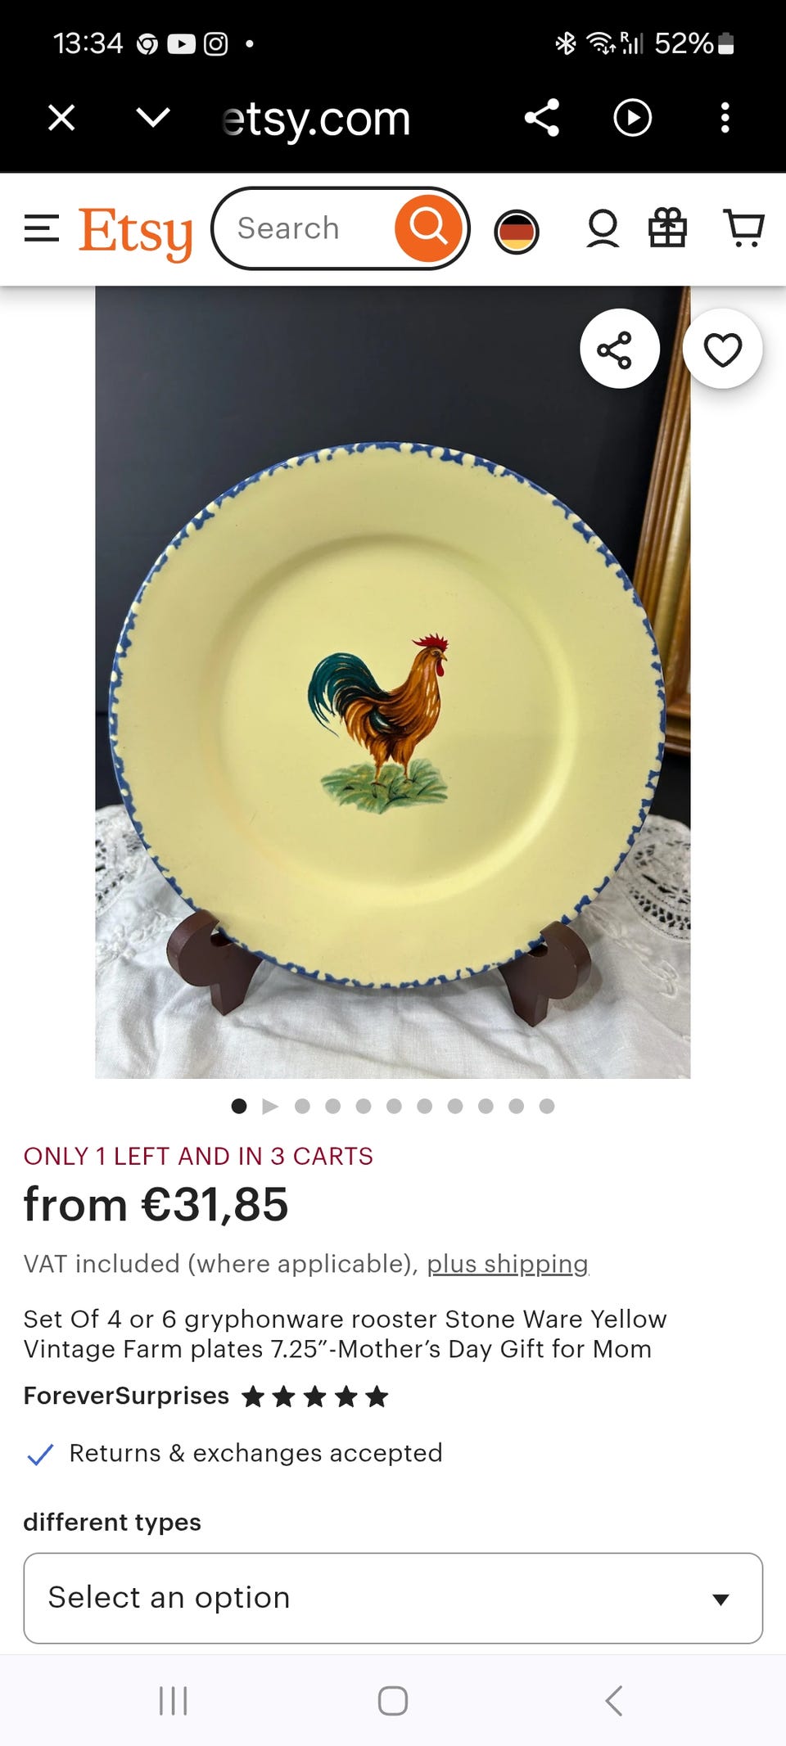786x1746 pixels.
Task: Open the 'plus shipping' link
Action: (508, 1264)
